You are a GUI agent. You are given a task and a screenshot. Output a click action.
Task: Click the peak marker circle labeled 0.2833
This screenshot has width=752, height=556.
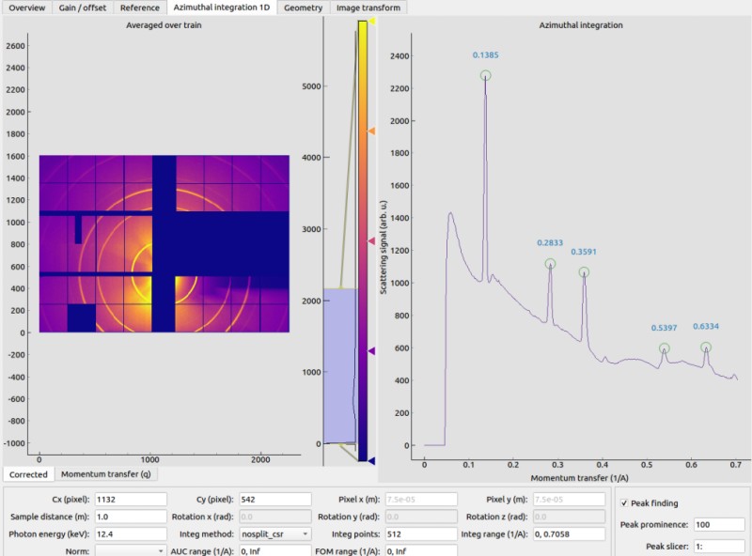tap(551, 264)
